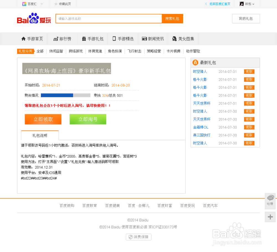The image size is (277, 252).
Task: Select the 角色扮演 category
Action: tap(115, 51)
